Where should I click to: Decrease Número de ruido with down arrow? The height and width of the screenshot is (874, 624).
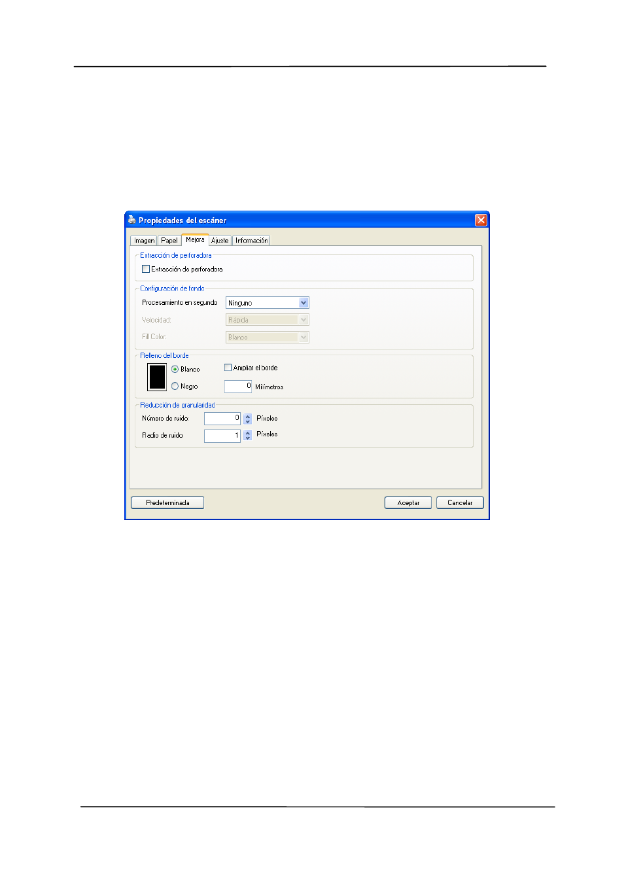[x=248, y=422]
